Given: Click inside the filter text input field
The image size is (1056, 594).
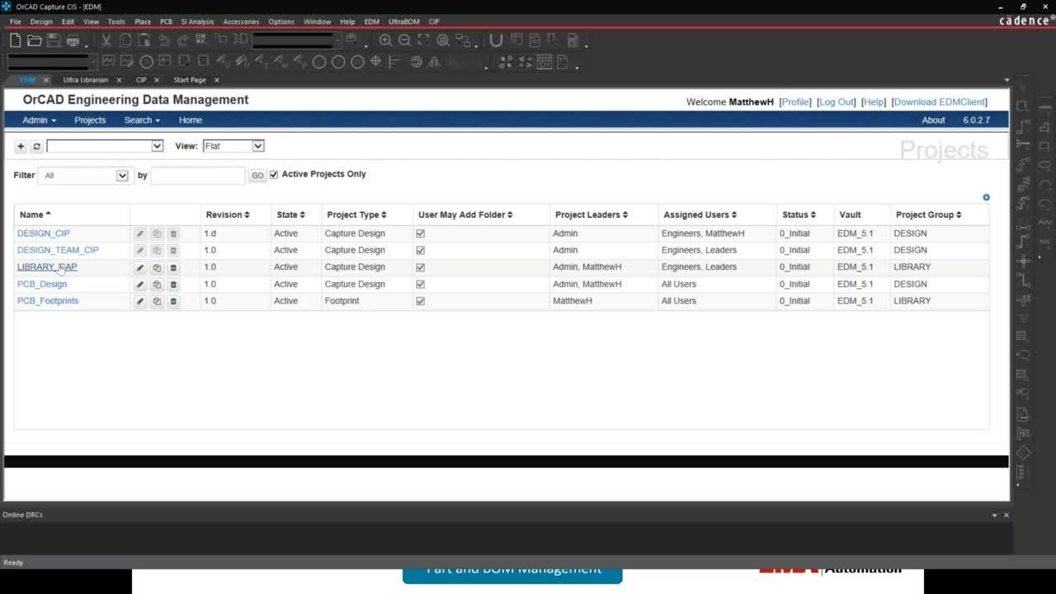Looking at the screenshot, I should (x=196, y=175).
